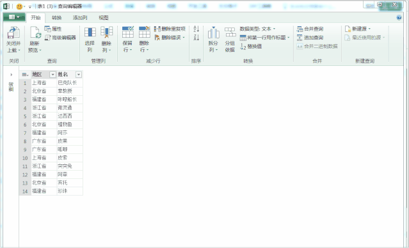Click cell 阿森
Screen dimensions: 409x248
tap(70, 174)
